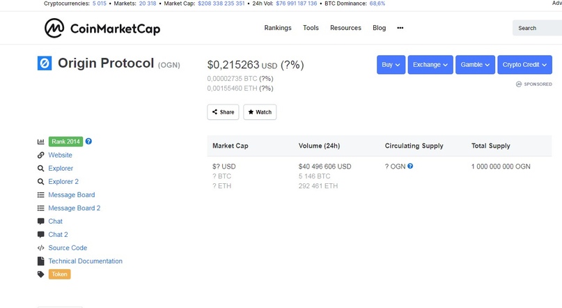Click the help icon beside circulating supply
Screen dimensions: 562x308
click(410, 166)
